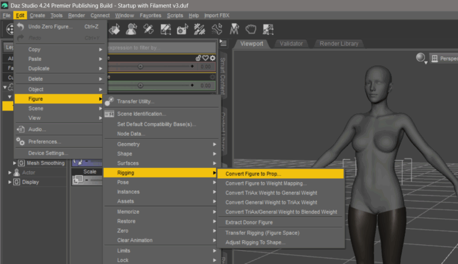Select the M-shaped Mesh Grabber tool

click(234, 29)
